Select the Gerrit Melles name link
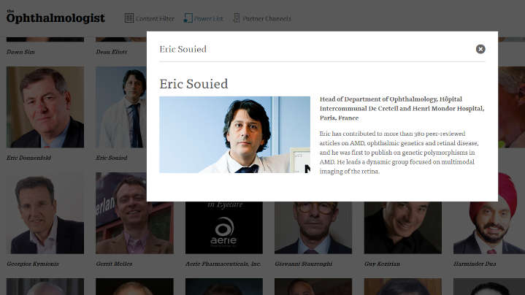The image size is (525, 295). pyautogui.click(x=114, y=264)
